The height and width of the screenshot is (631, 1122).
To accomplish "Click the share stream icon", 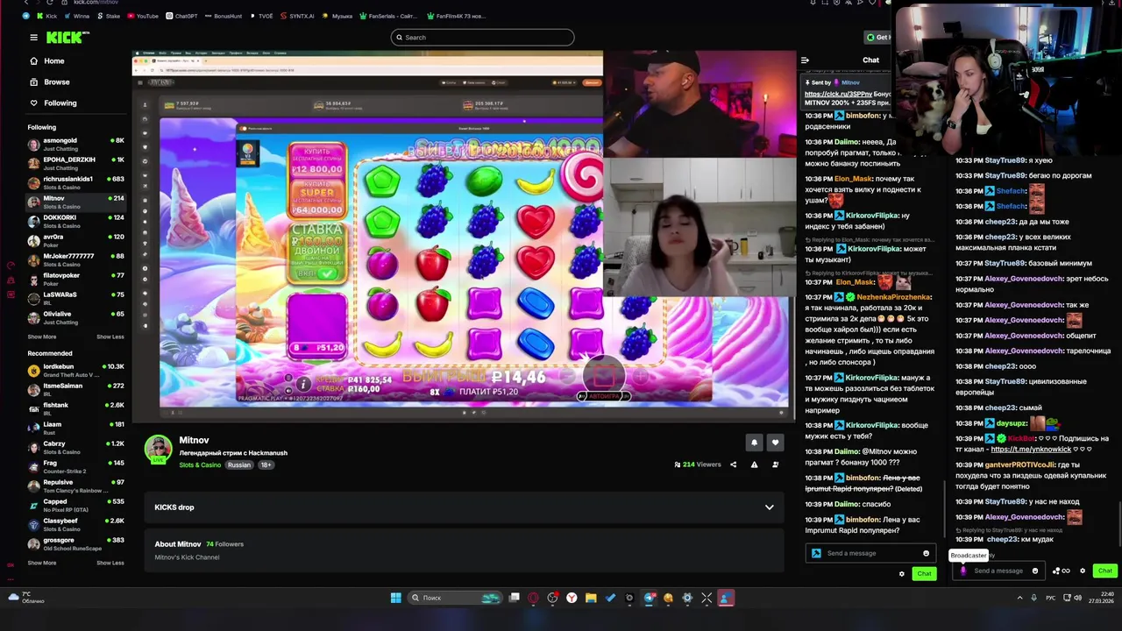I will [733, 464].
